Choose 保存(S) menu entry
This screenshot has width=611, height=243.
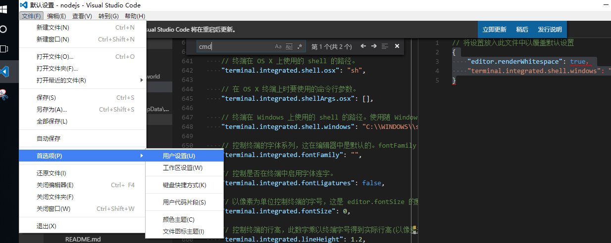point(83,98)
